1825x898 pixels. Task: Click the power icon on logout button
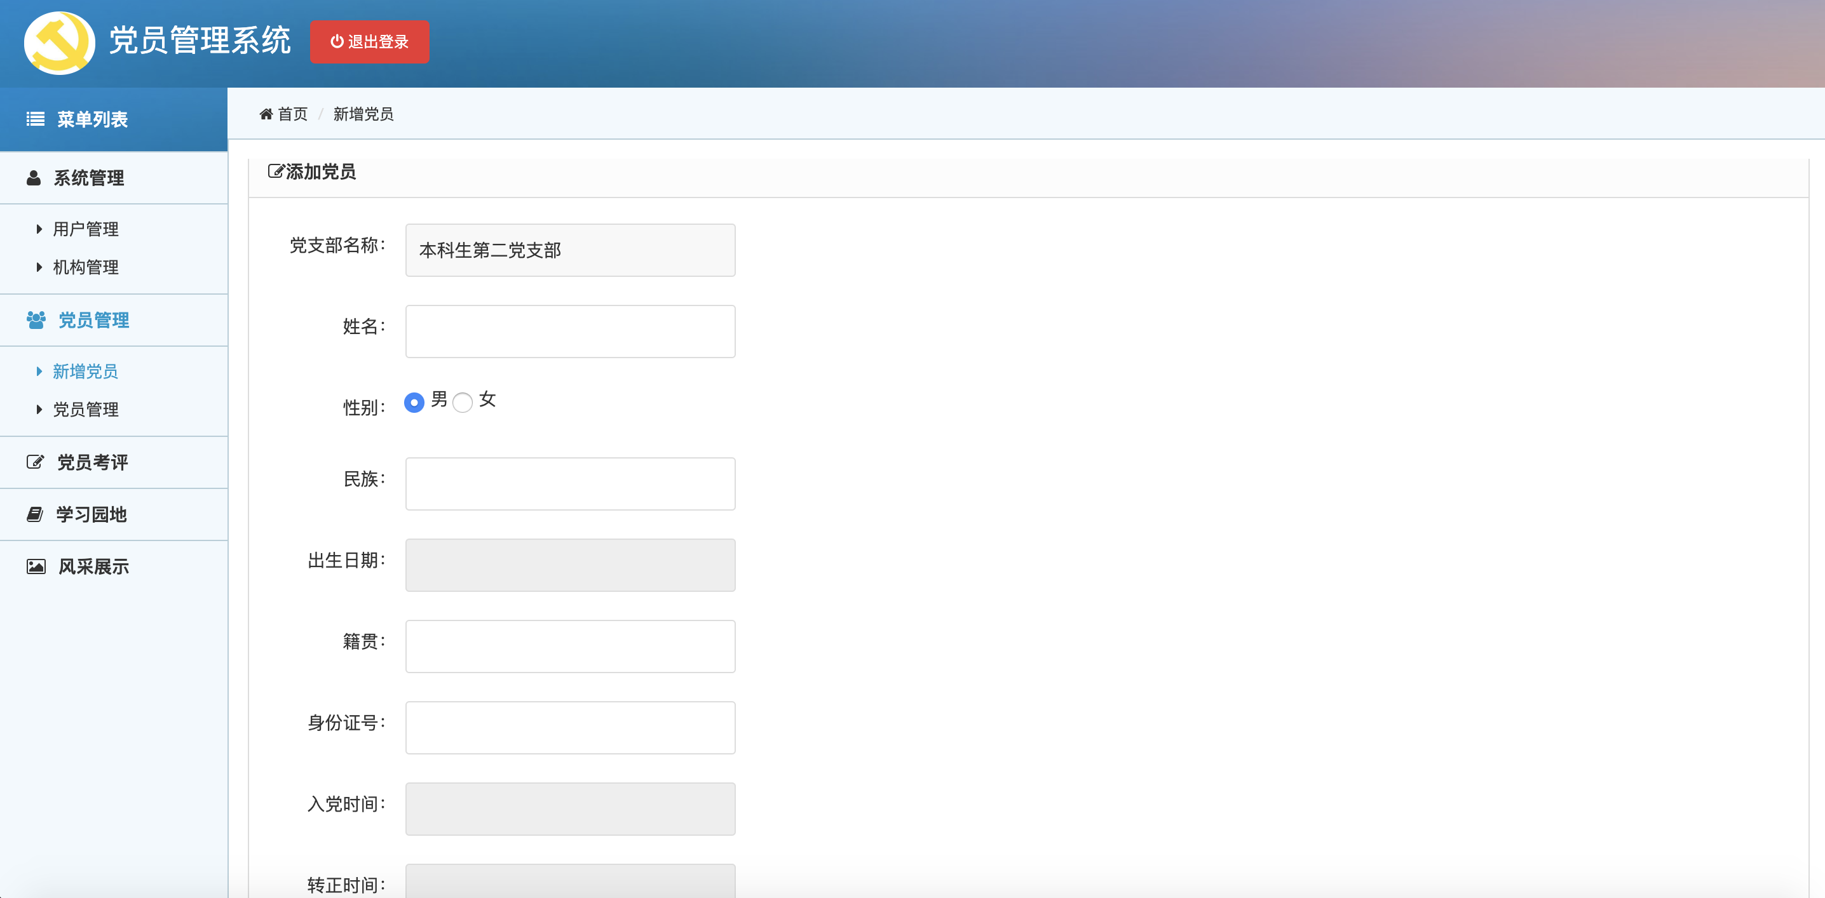point(337,42)
